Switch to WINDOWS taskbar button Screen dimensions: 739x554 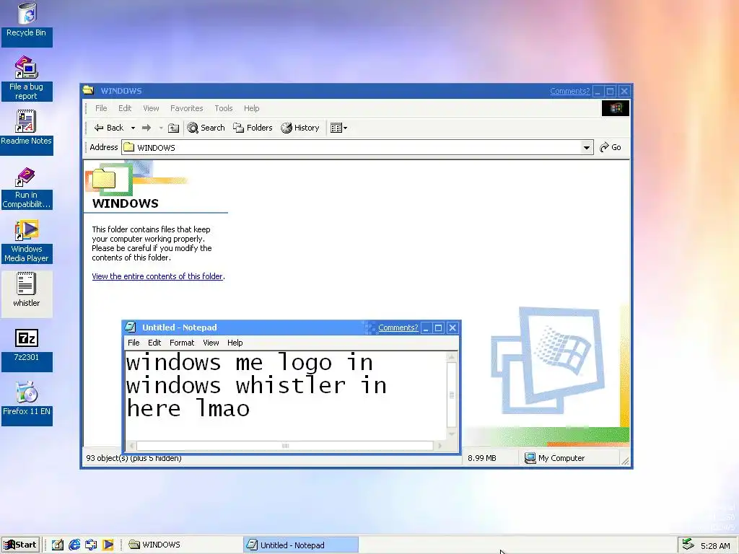tap(184, 545)
